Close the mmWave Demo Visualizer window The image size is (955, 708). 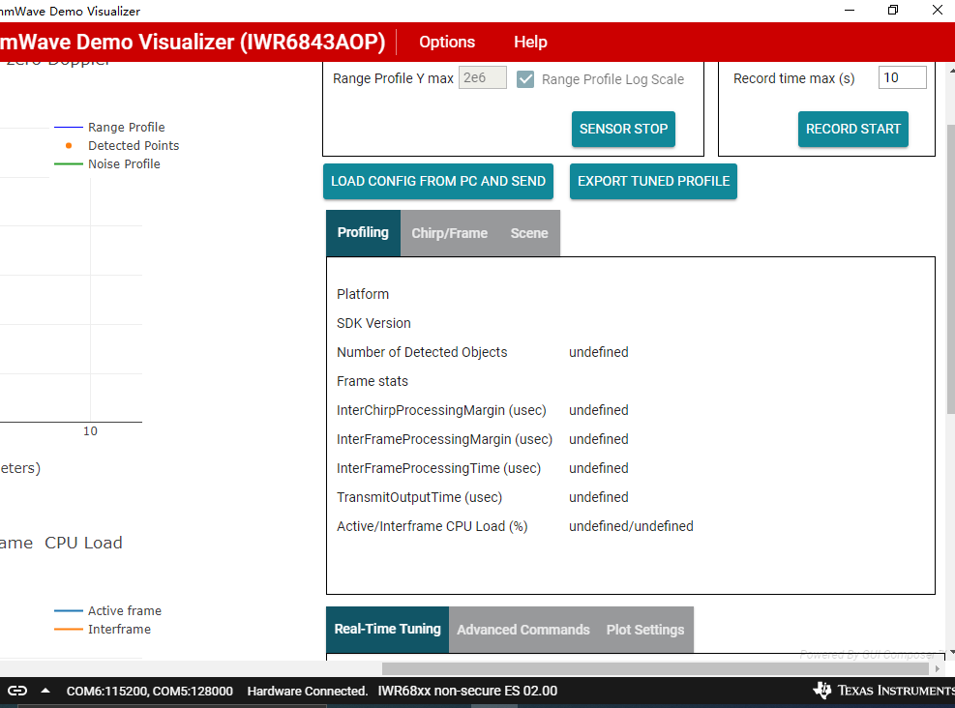tap(938, 11)
